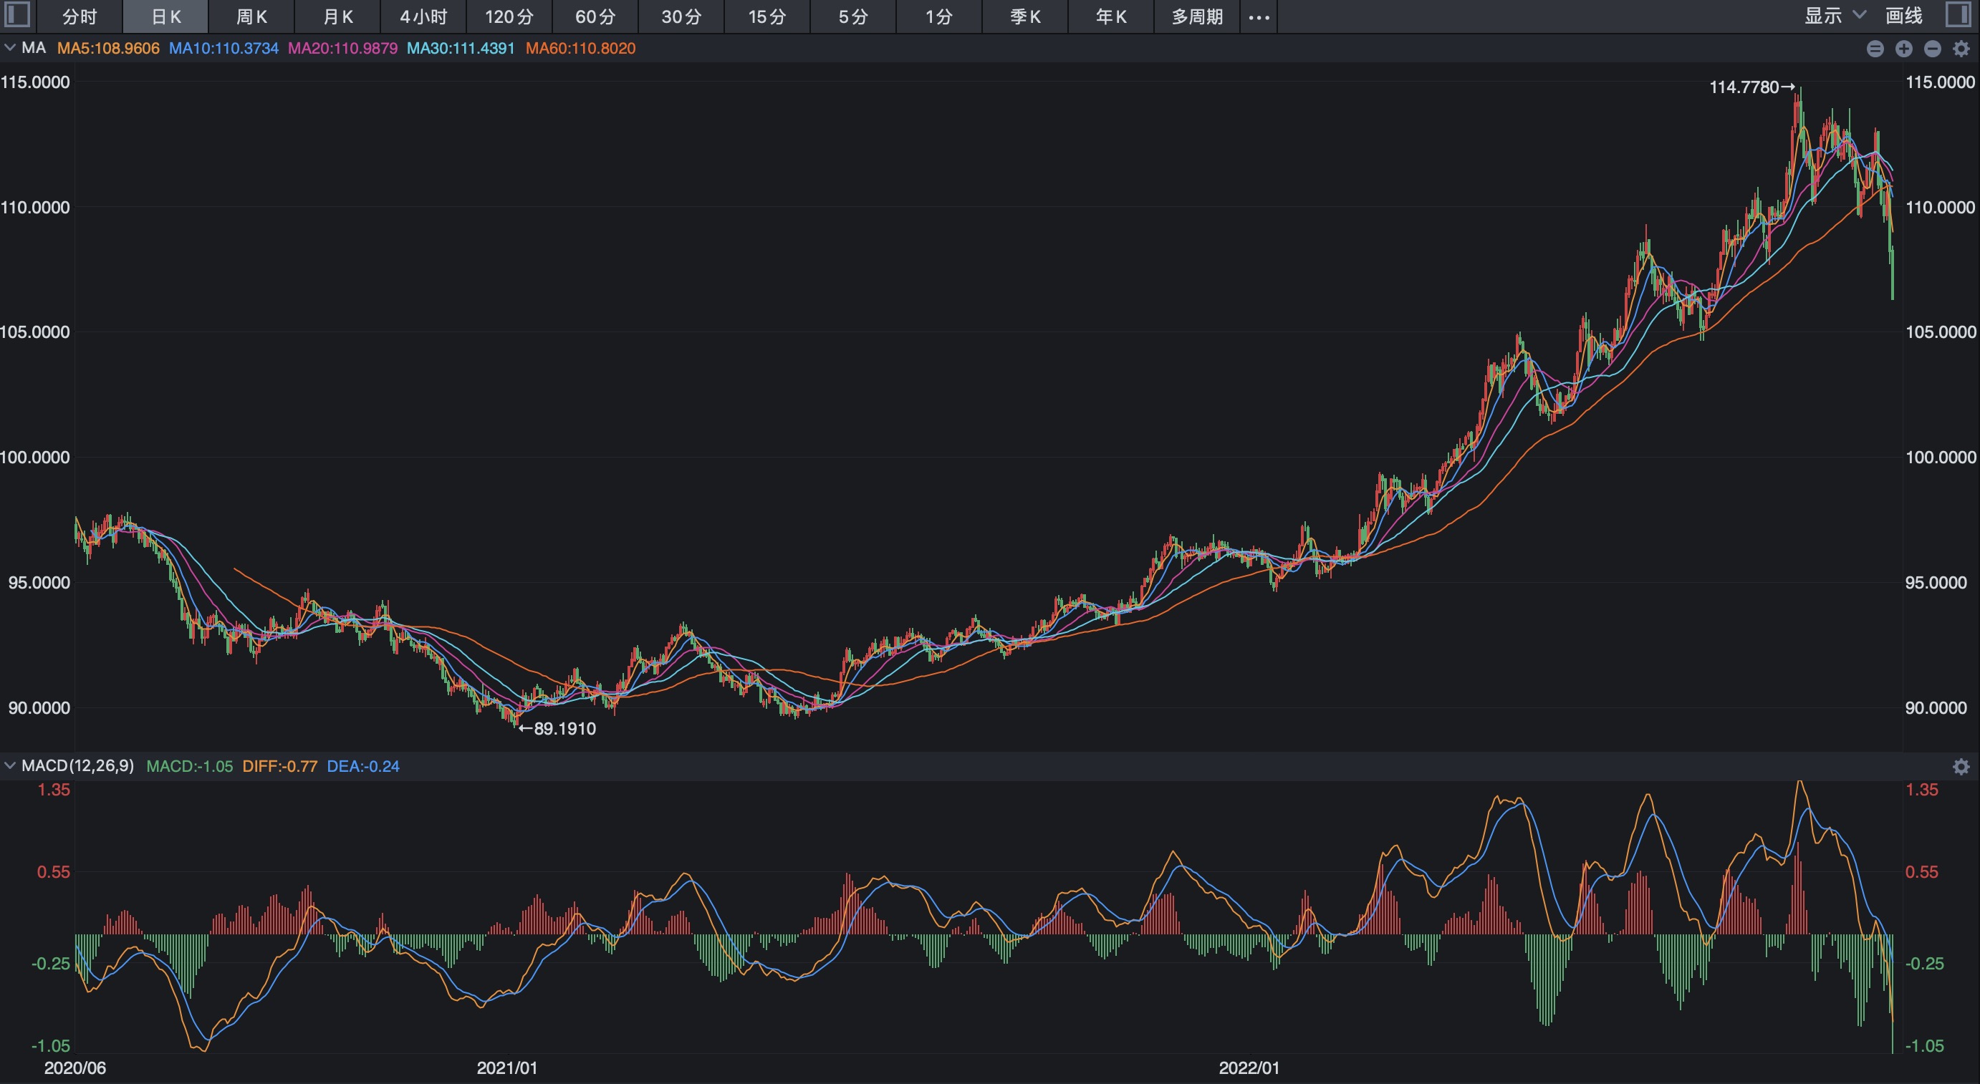Open MA indicator settings gear

(1961, 49)
